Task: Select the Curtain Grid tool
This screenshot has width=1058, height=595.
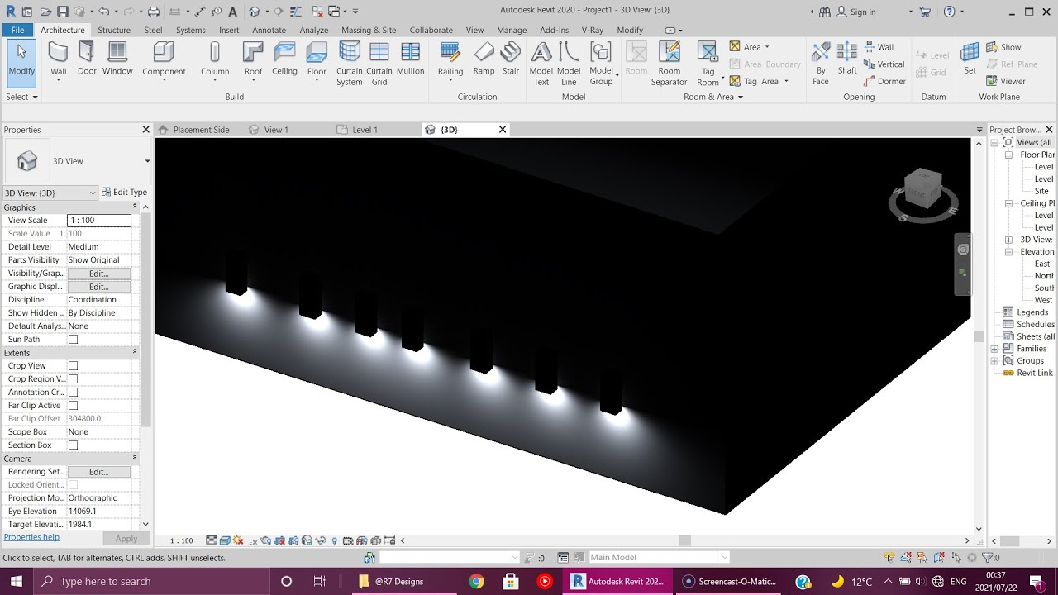Action: 379,64
